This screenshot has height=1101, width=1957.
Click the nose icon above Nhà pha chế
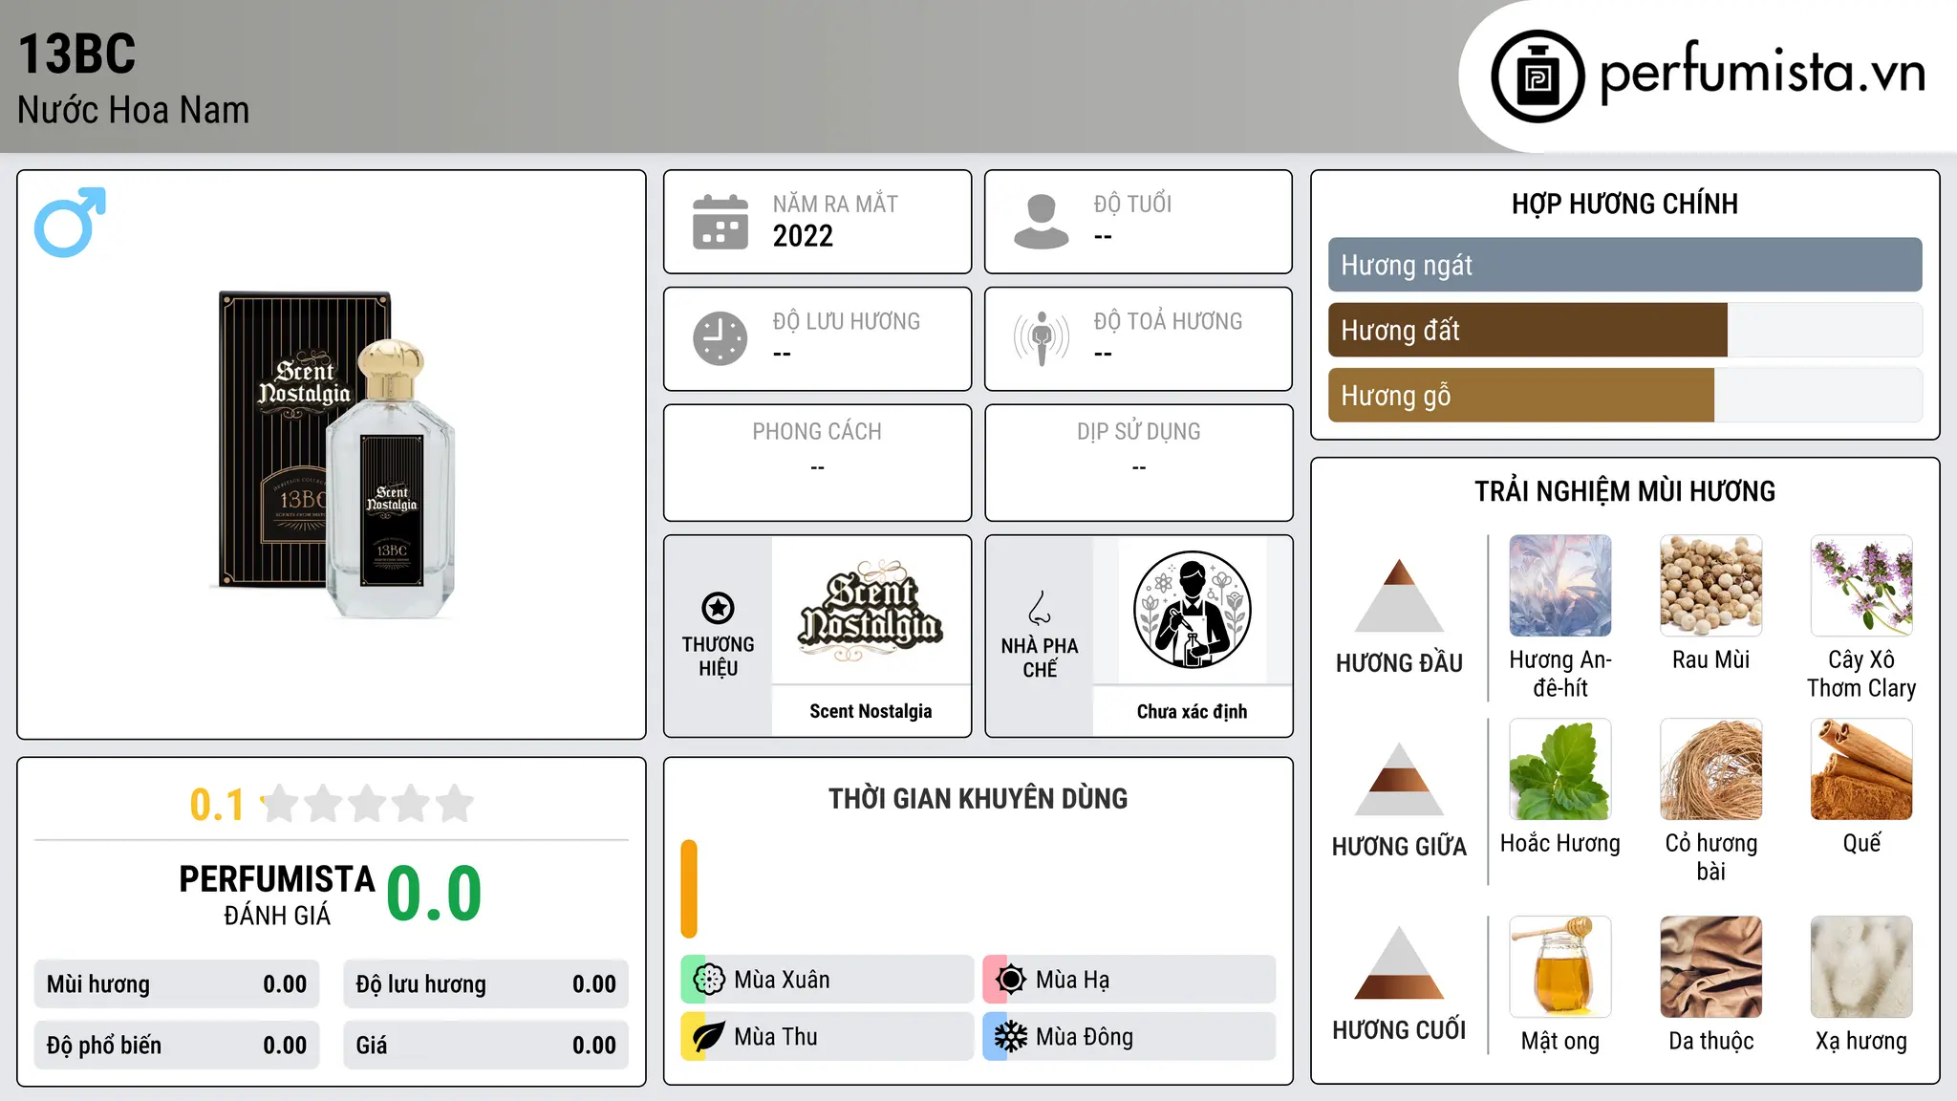(x=1040, y=608)
